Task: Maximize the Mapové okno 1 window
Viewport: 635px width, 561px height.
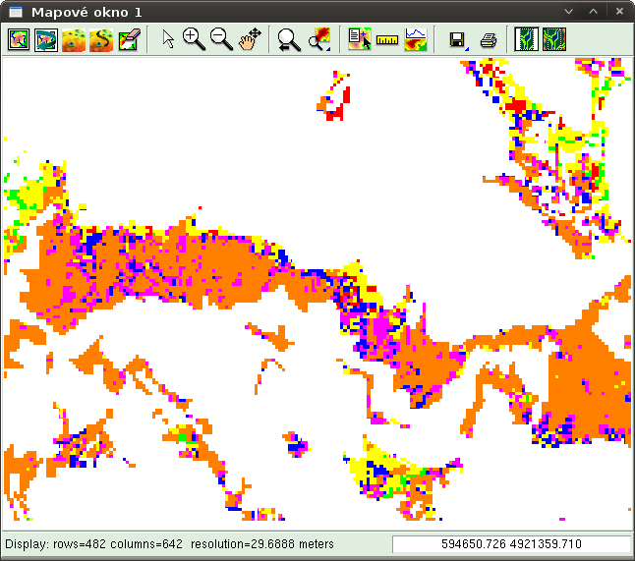Action: [594, 12]
